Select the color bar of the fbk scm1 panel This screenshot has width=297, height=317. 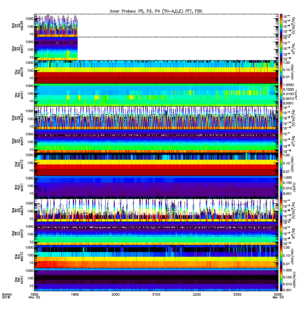pyautogui.click(x=281, y=280)
